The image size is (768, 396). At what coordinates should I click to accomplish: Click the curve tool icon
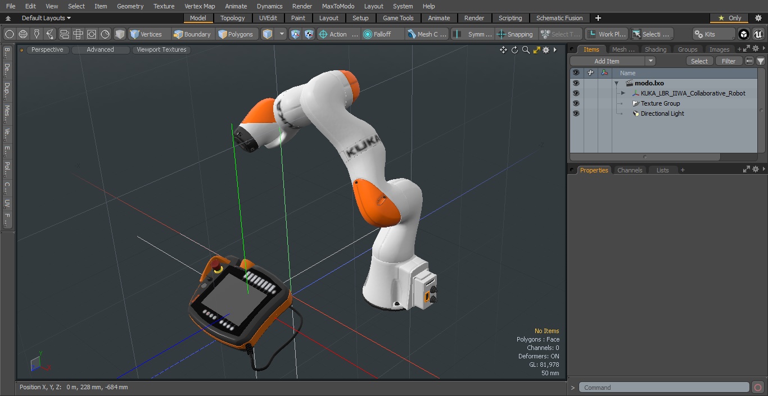[51, 34]
